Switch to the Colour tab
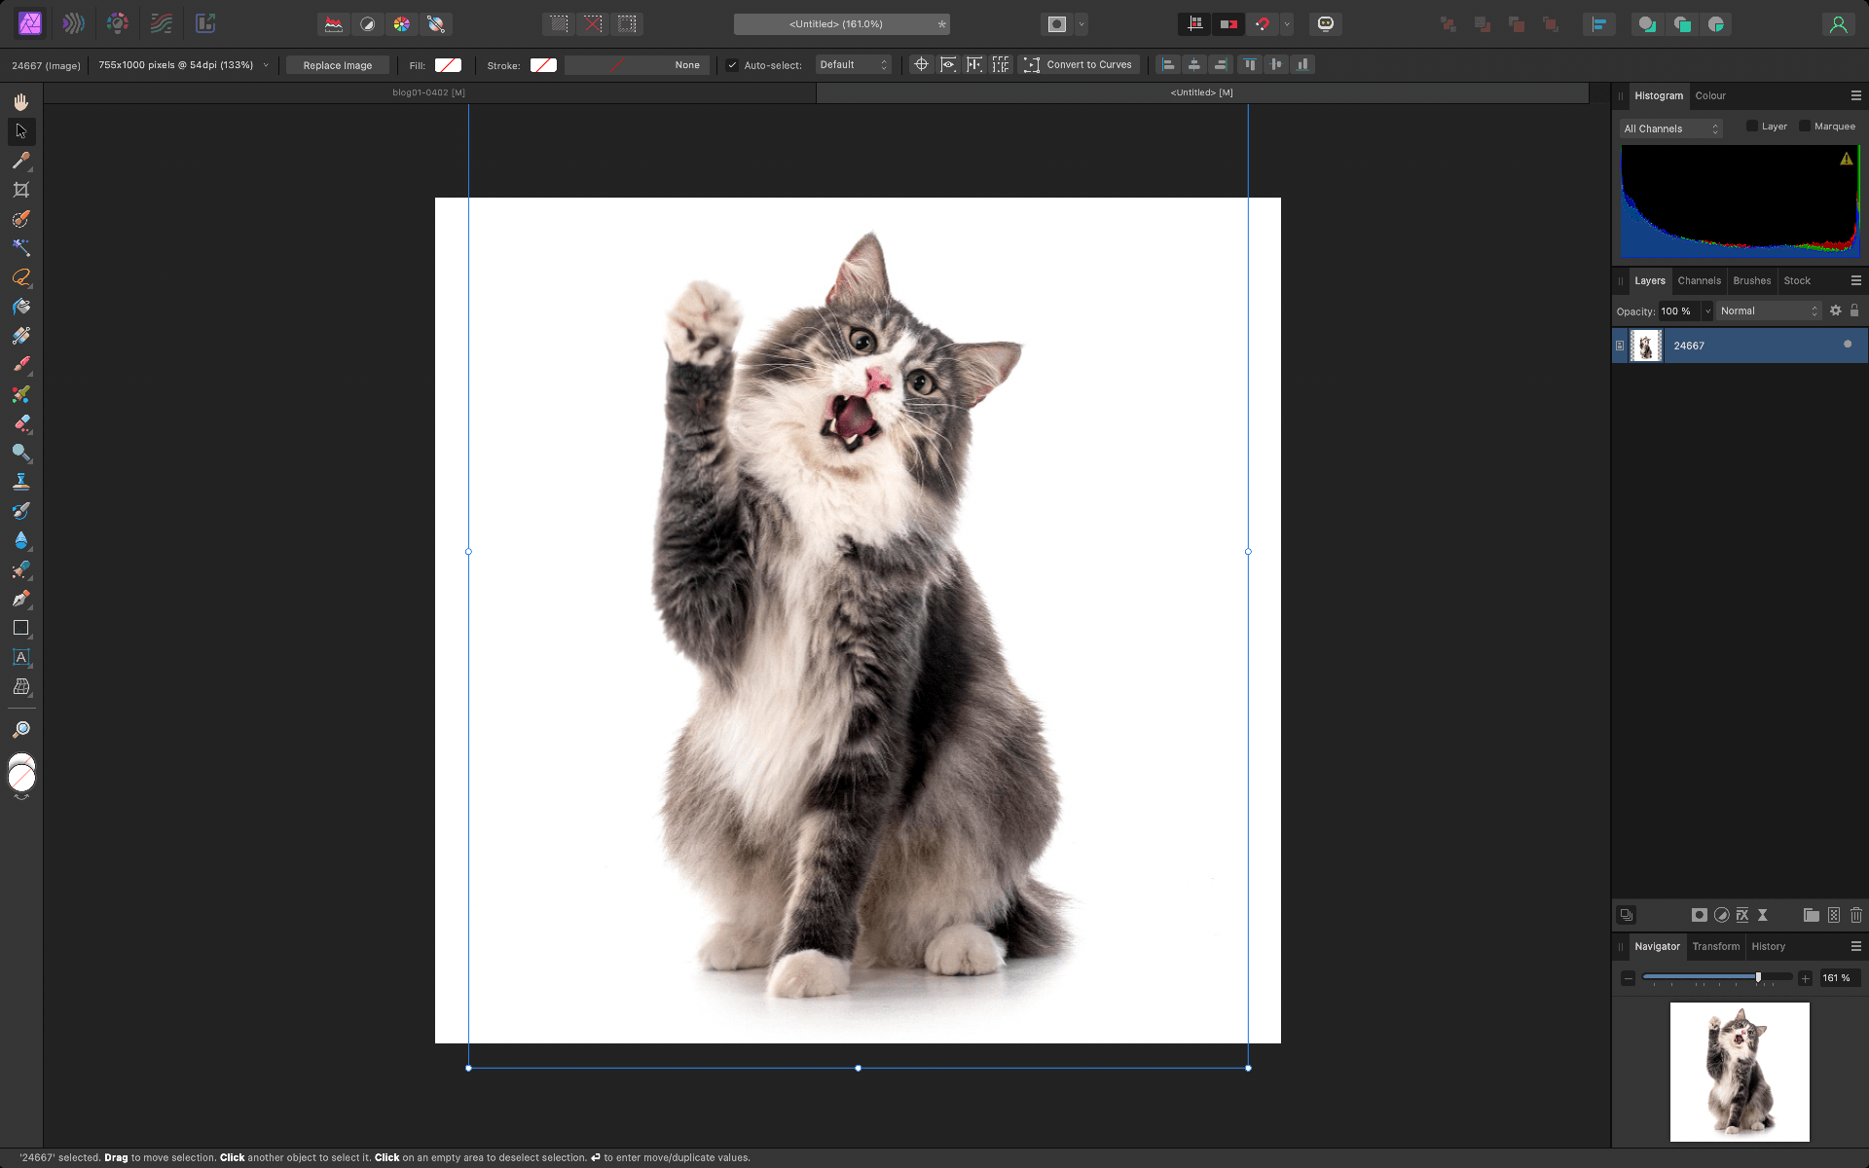1869x1168 pixels. click(x=1710, y=94)
